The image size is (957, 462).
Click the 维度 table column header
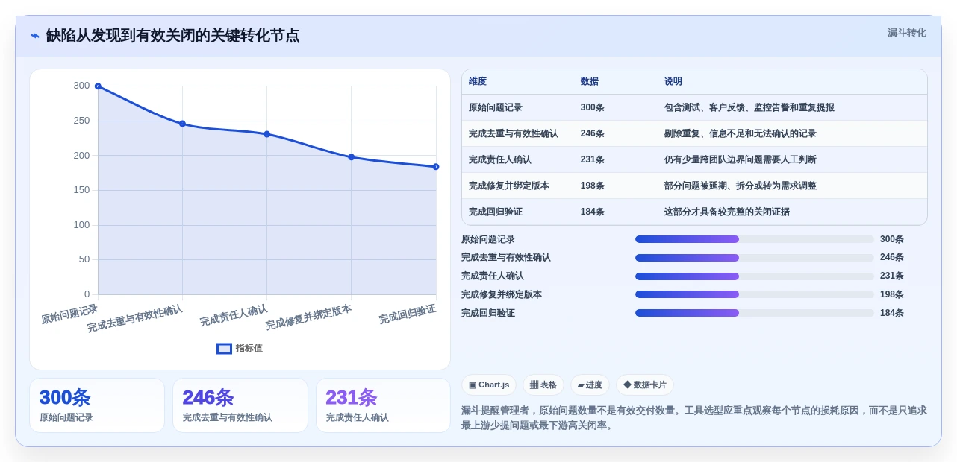coord(478,81)
